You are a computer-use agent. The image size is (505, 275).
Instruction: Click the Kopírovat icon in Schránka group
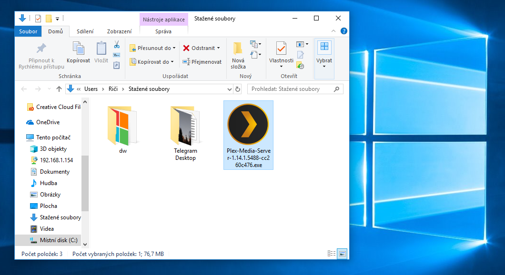click(x=78, y=48)
